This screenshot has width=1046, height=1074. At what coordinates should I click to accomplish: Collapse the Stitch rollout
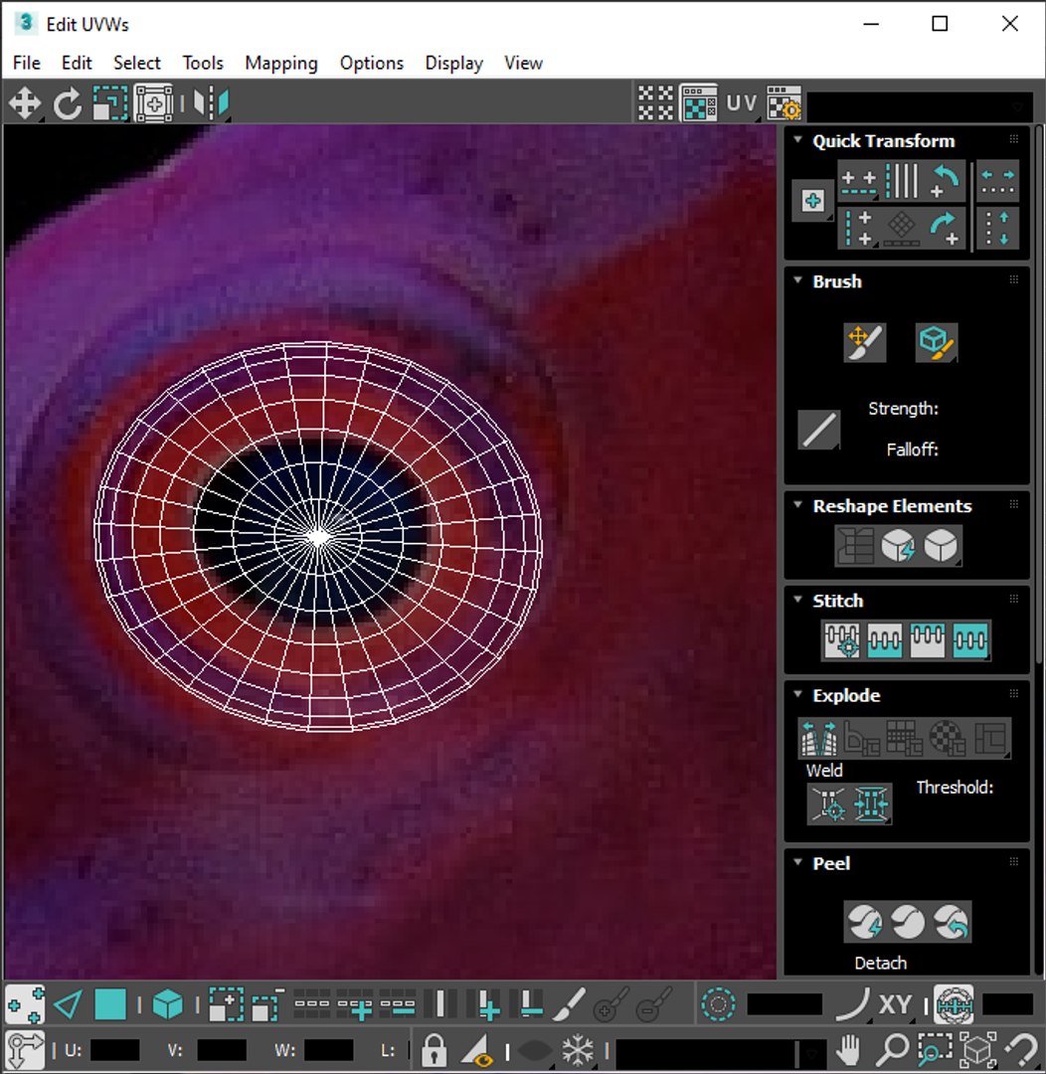(797, 600)
